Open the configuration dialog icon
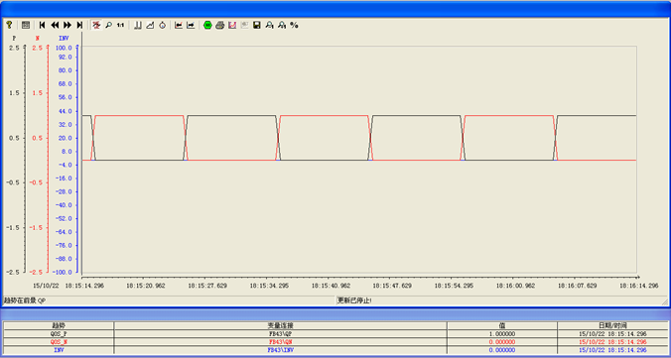This screenshot has height=358, width=671. coord(26,25)
